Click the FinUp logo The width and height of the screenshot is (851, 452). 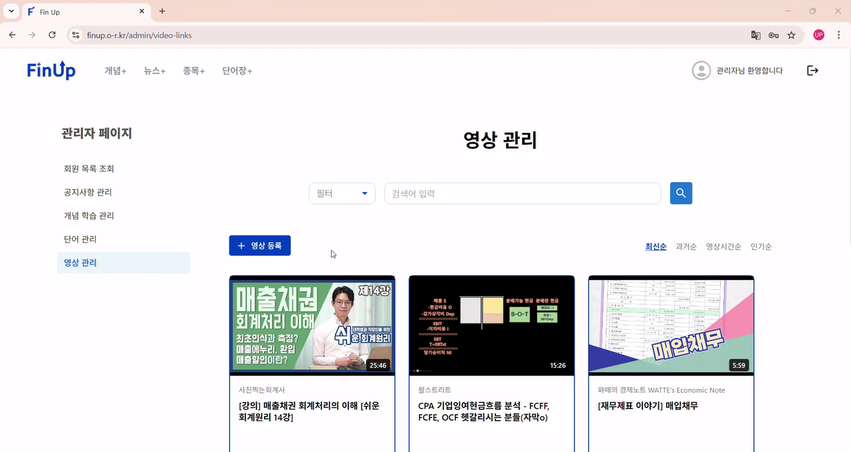[51, 70]
